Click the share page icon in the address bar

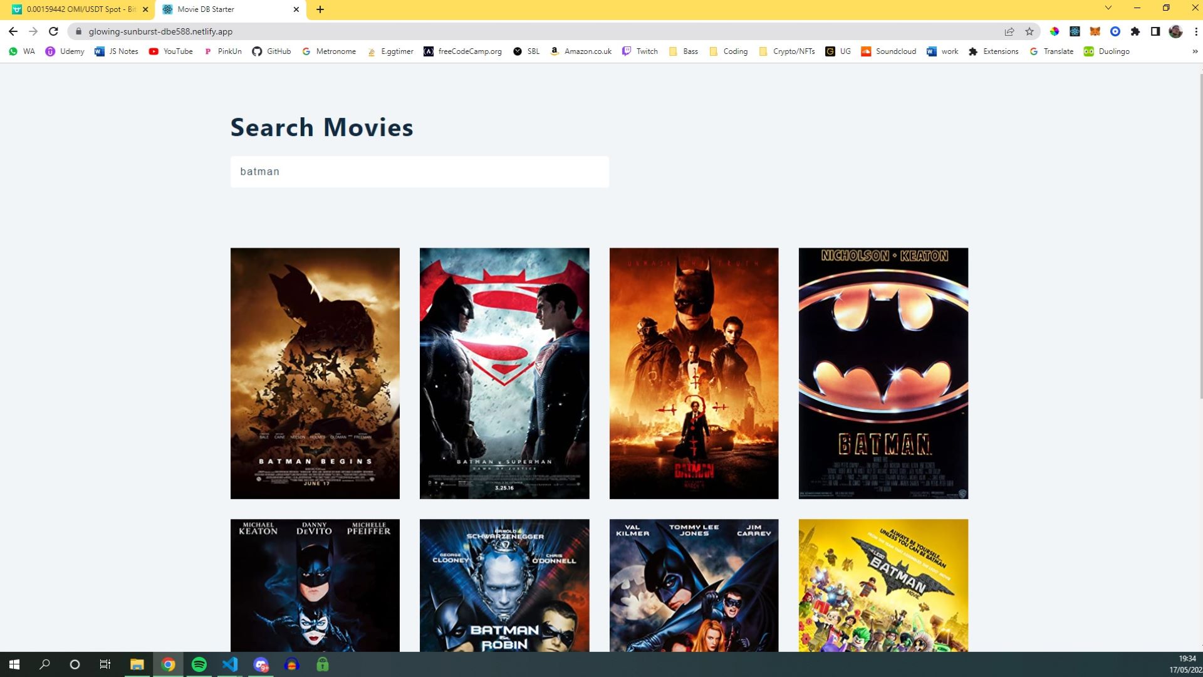point(1009,31)
